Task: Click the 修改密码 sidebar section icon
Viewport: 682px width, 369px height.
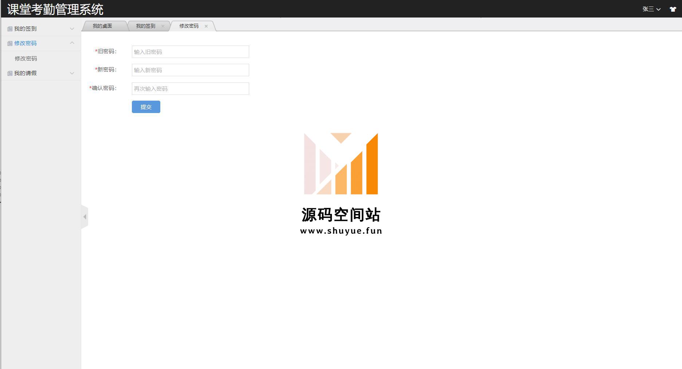Action: [x=10, y=43]
